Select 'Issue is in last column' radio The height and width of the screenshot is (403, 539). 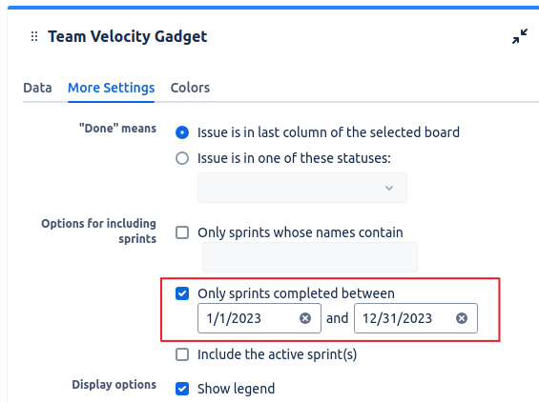pos(182,132)
